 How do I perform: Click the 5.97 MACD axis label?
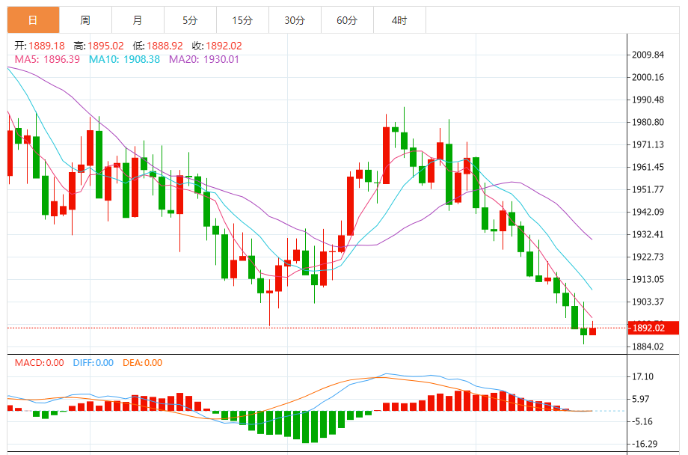(640, 399)
